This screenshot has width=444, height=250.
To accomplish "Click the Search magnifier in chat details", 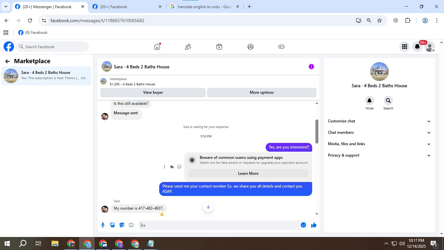I will (388, 101).
